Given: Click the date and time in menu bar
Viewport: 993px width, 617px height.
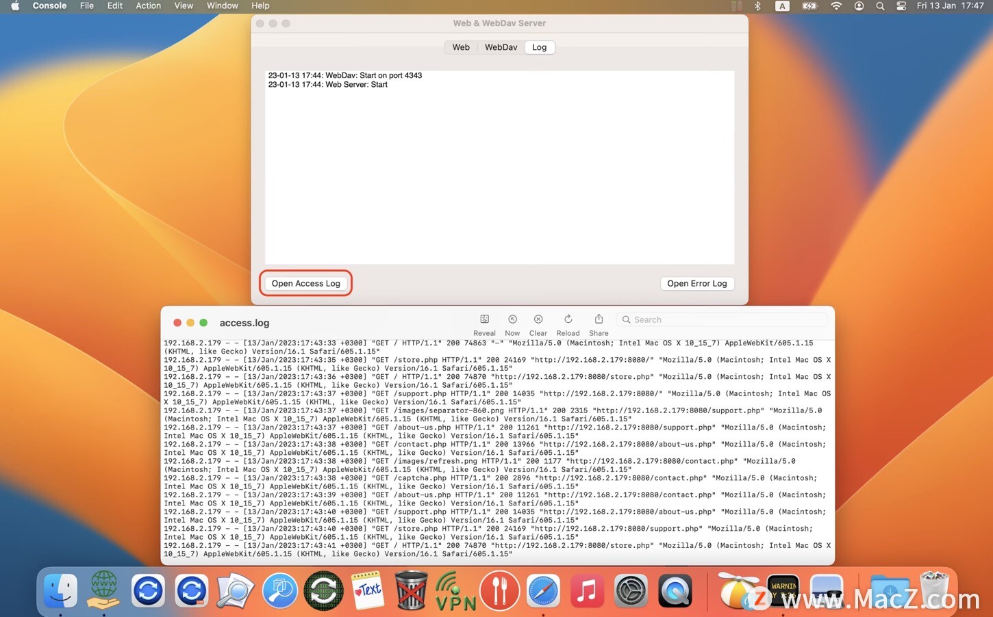Looking at the screenshot, I should pos(950,5).
